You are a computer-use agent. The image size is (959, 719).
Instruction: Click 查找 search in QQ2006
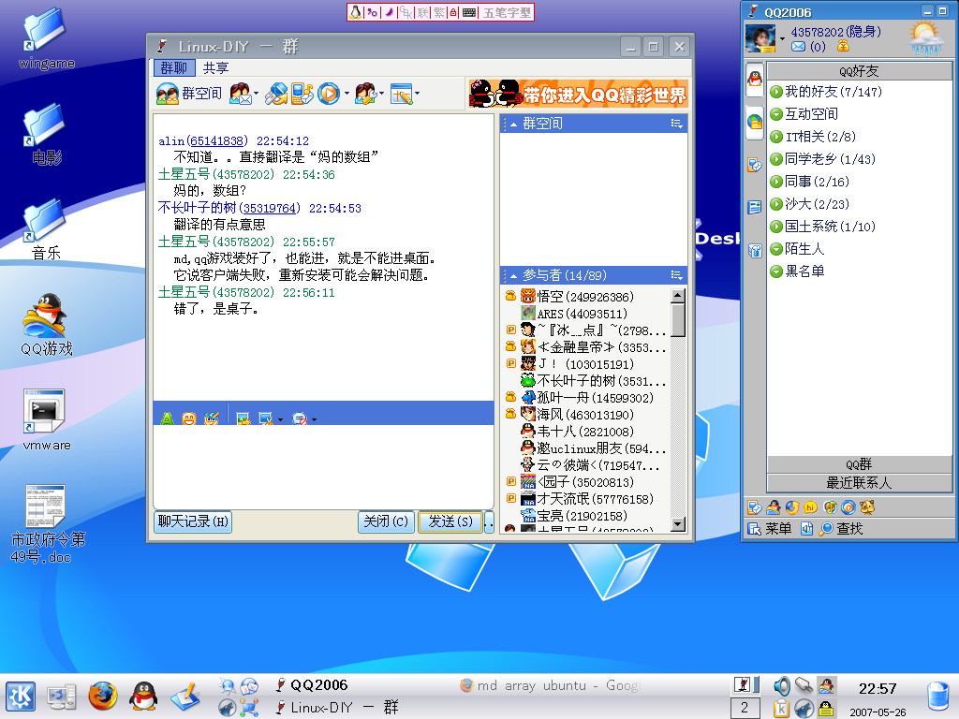click(842, 529)
